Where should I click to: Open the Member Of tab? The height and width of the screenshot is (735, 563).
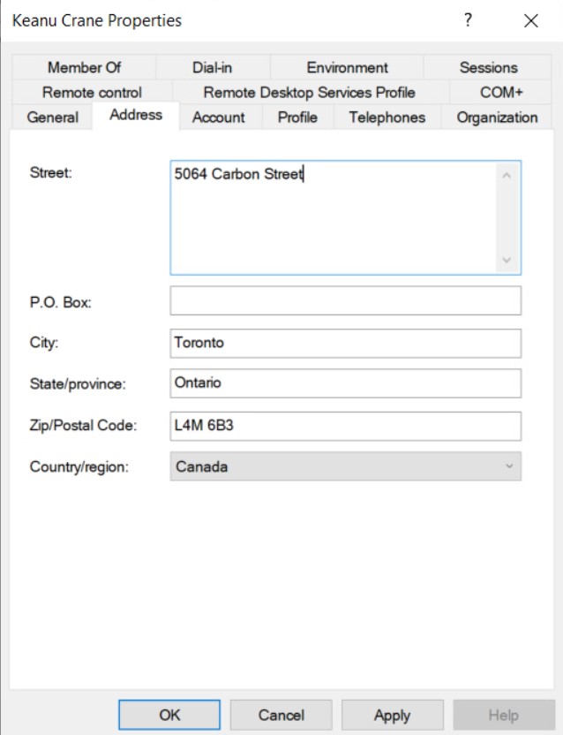point(85,67)
